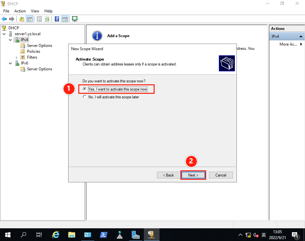Select 'No, I will activate this scope later'

(111, 97)
